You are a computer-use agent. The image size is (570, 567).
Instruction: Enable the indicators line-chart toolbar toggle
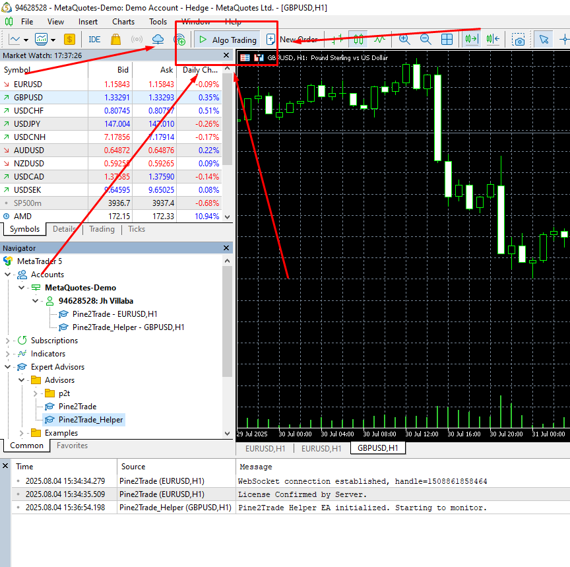click(13, 39)
